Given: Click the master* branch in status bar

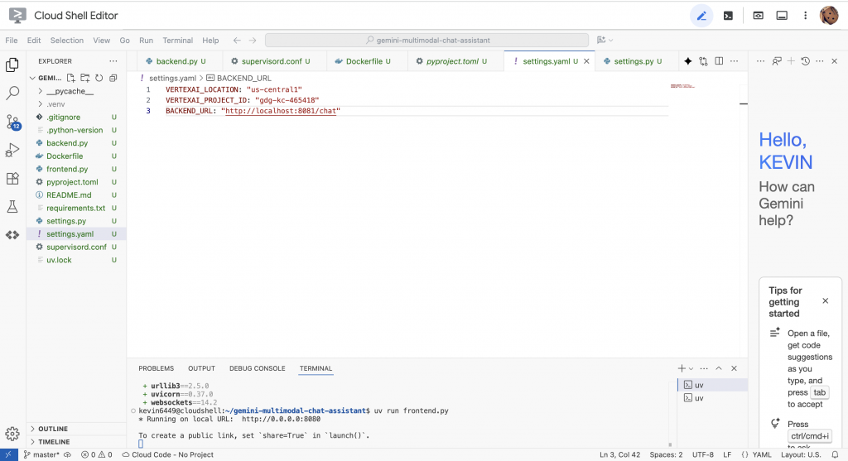Looking at the screenshot, I should (42, 455).
